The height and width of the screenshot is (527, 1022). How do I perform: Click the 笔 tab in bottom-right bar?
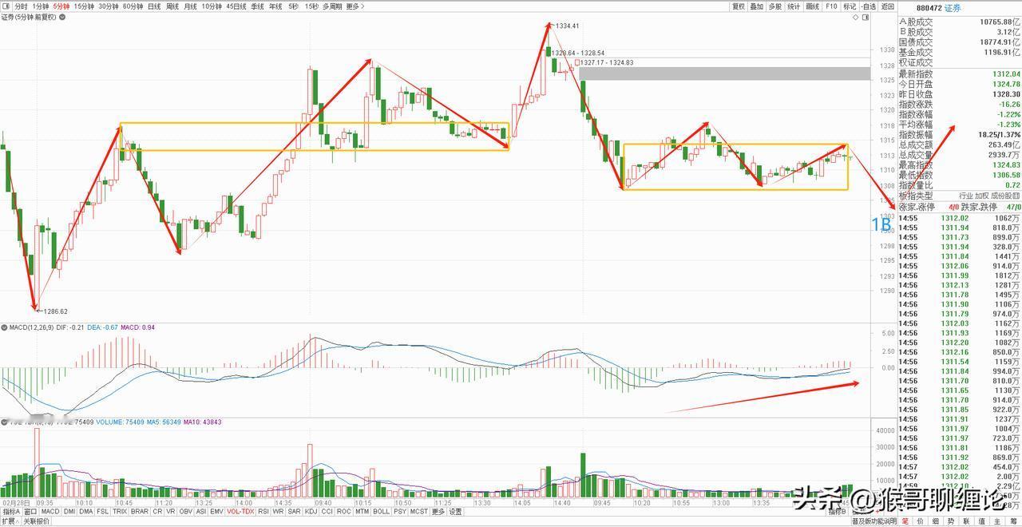point(905,521)
